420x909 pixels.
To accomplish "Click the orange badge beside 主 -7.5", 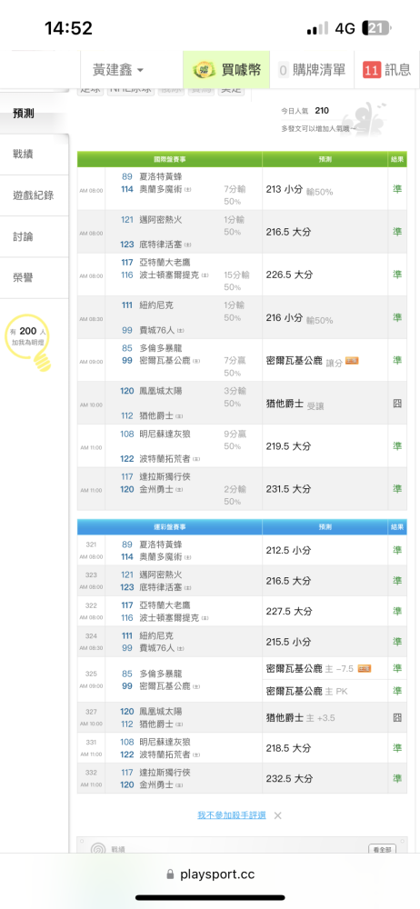I will pos(365,668).
